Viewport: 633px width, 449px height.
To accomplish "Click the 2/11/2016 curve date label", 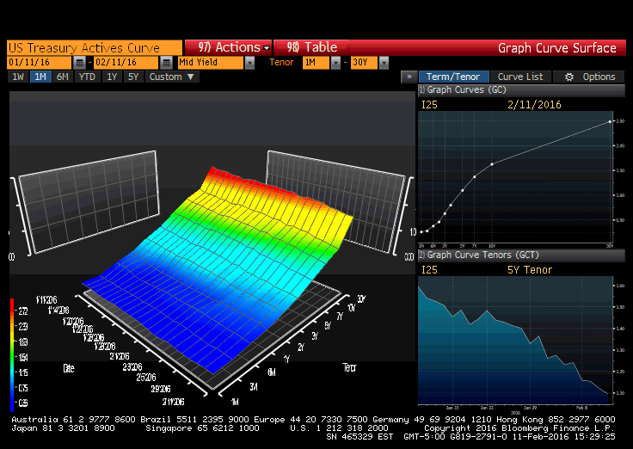I will (534, 105).
